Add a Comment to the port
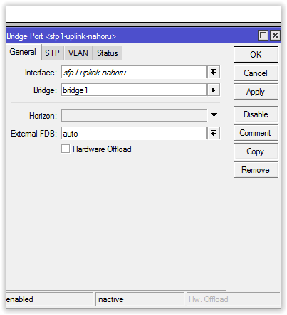This screenshot has height=315, width=287. pos(256,133)
